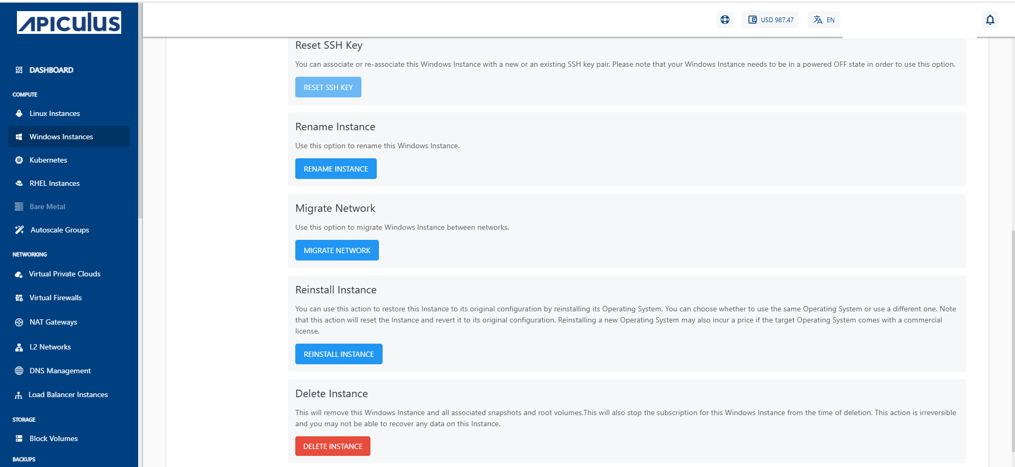The width and height of the screenshot is (1015, 467).
Task: Click the DNS Management globe icon
Action: (19, 371)
